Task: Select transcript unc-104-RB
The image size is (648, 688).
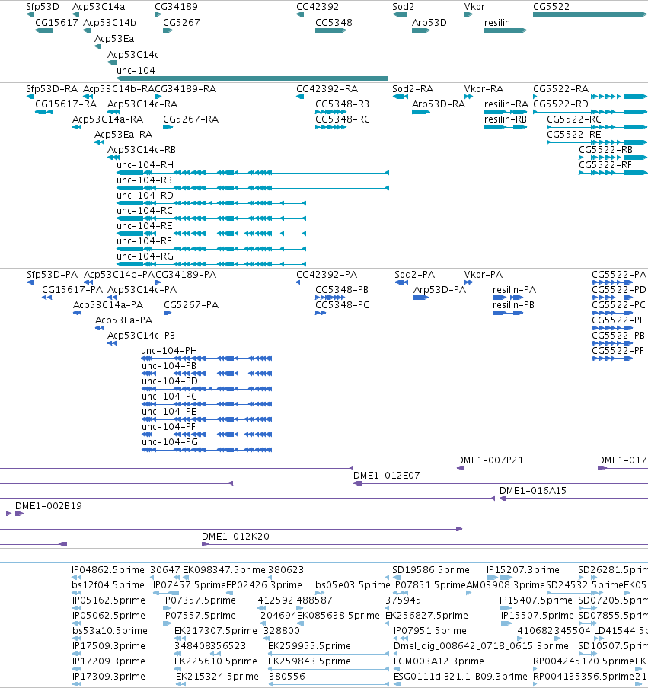Action: click(x=253, y=188)
